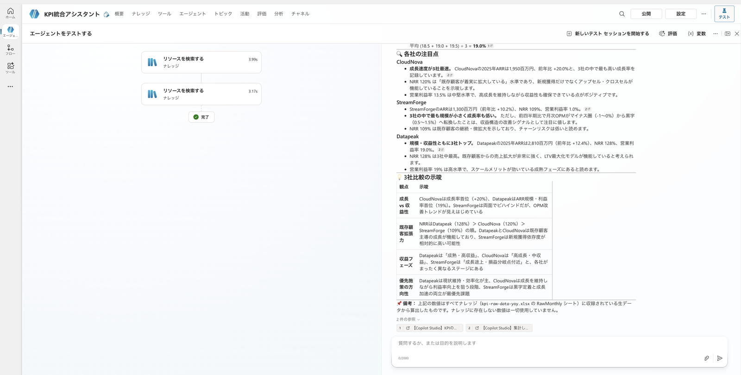Click the KPI統合アシスタント agent name

click(72, 14)
